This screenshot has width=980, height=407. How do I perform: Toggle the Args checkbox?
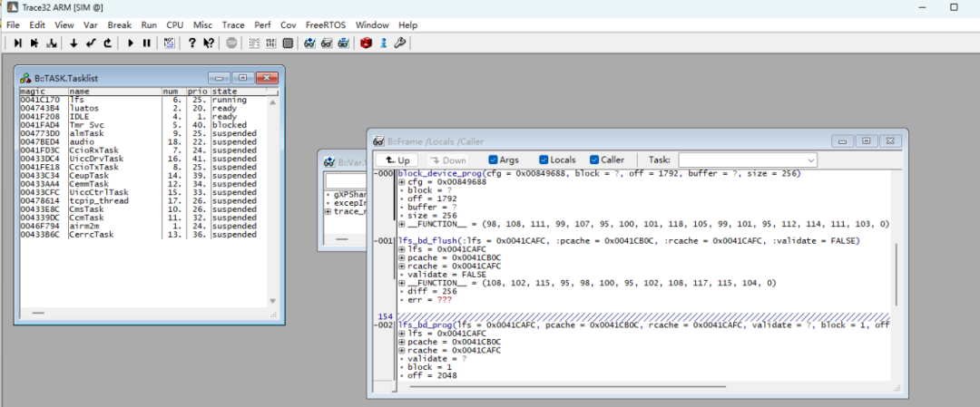coord(493,160)
